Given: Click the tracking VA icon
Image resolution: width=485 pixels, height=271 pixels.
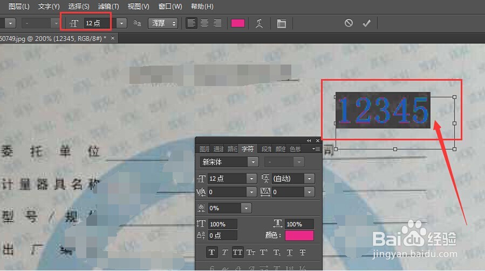Looking at the screenshot, I should (x=265, y=192).
